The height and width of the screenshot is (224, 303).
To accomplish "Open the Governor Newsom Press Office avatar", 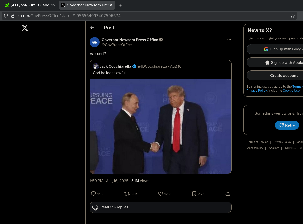I will (x=95, y=42).
